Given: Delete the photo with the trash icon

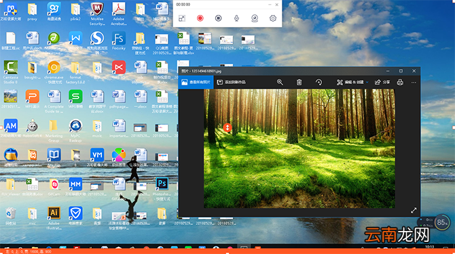Looking at the screenshot, I should coord(299,82).
